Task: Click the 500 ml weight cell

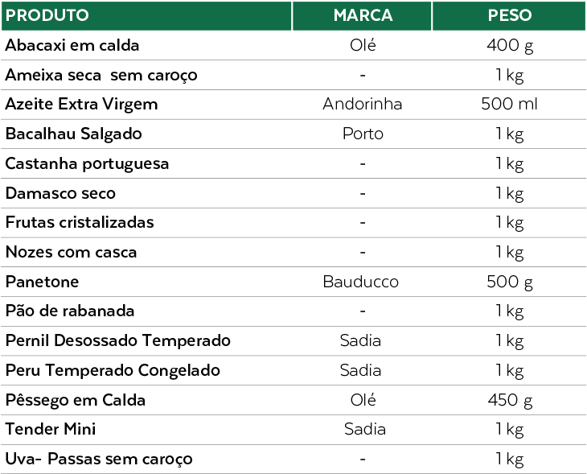Action: point(509,104)
